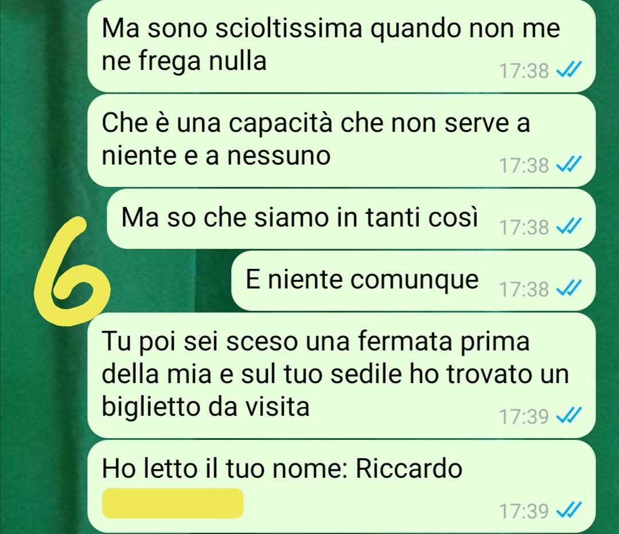Click 17:38 timestamp on 'ne frega nulla' message
The width and height of the screenshot is (619, 534).
(x=524, y=71)
